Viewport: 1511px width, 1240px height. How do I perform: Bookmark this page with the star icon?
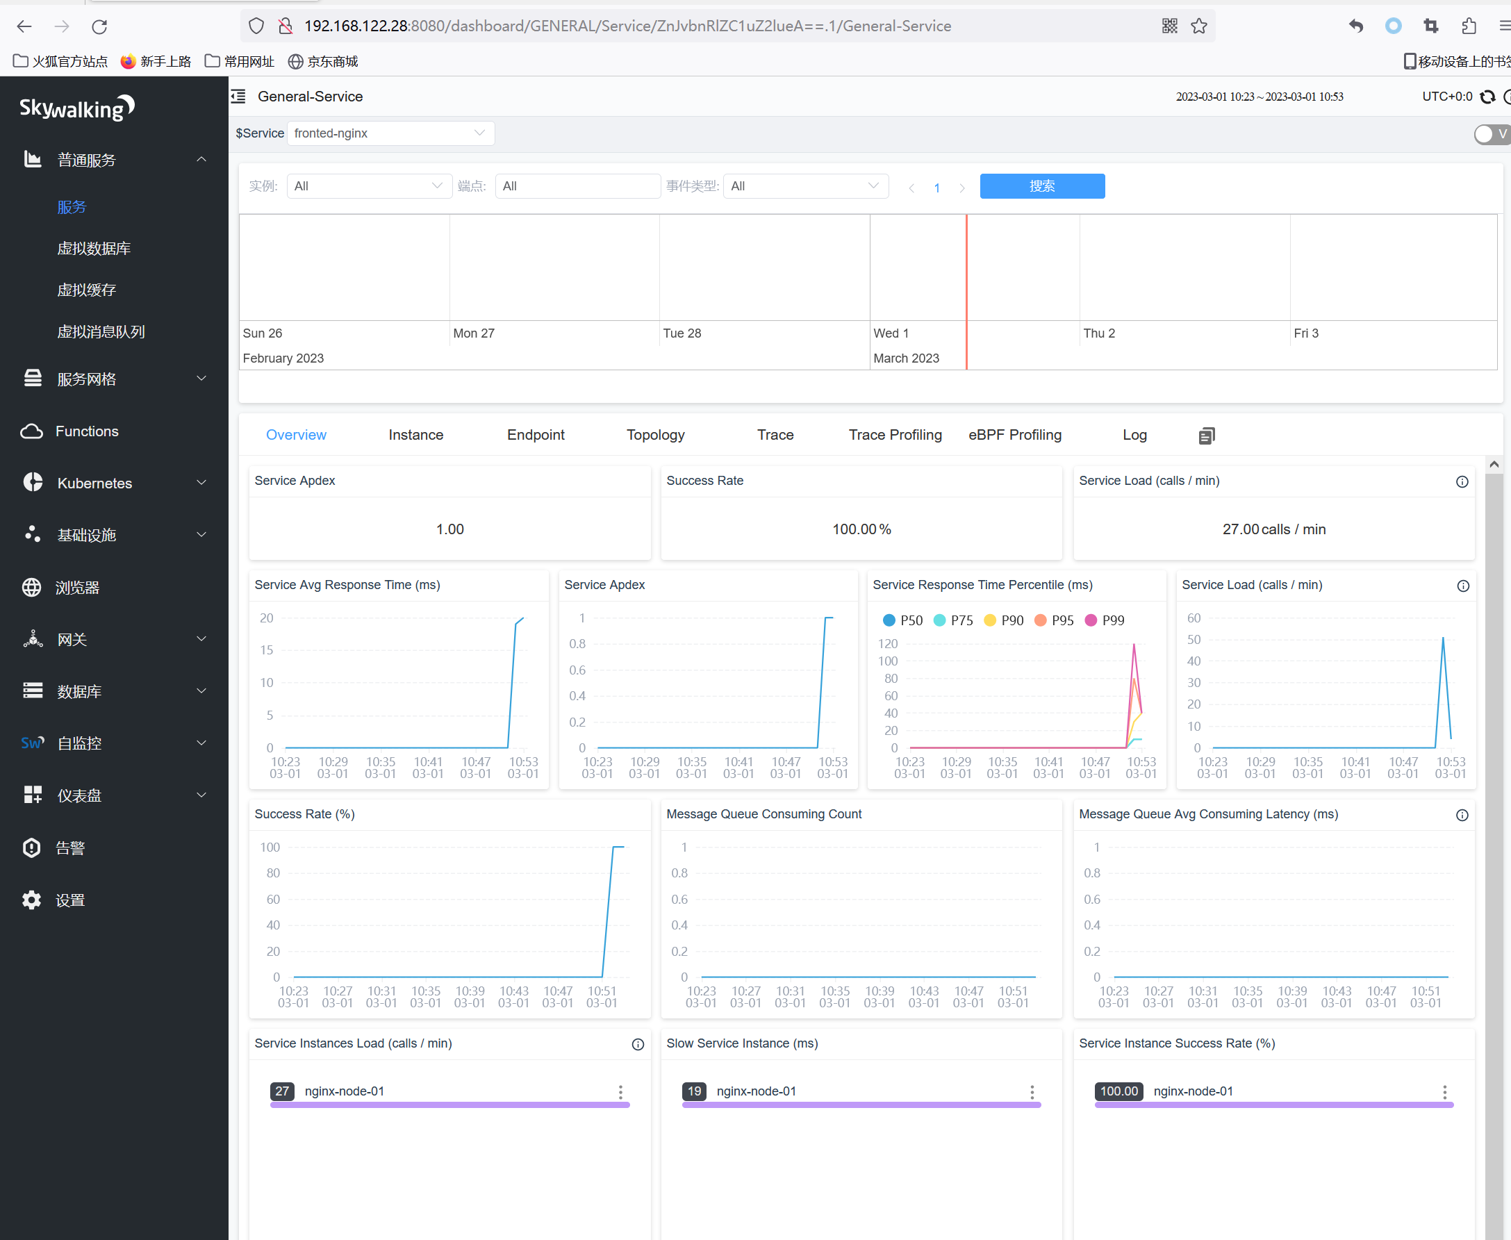coord(1199,26)
